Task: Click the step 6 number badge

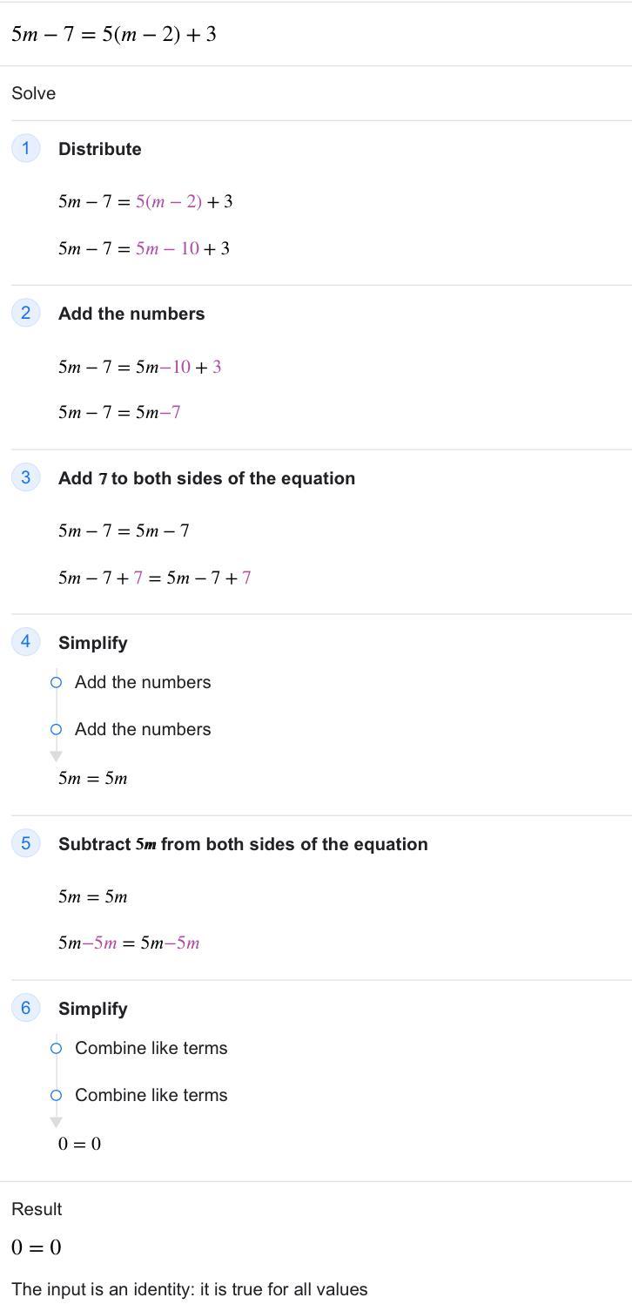Action: click(x=25, y=1008)
